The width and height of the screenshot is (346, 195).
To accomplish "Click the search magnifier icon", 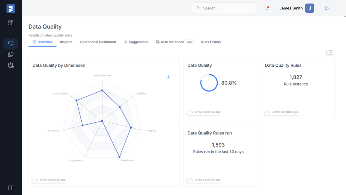I will pyautogui.click(x=198, y=8).
